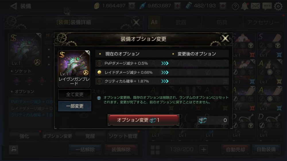Click the help question mark icon
Viewport: 287px width, 161px height.
pyautogui.click(x=235, y=6)
